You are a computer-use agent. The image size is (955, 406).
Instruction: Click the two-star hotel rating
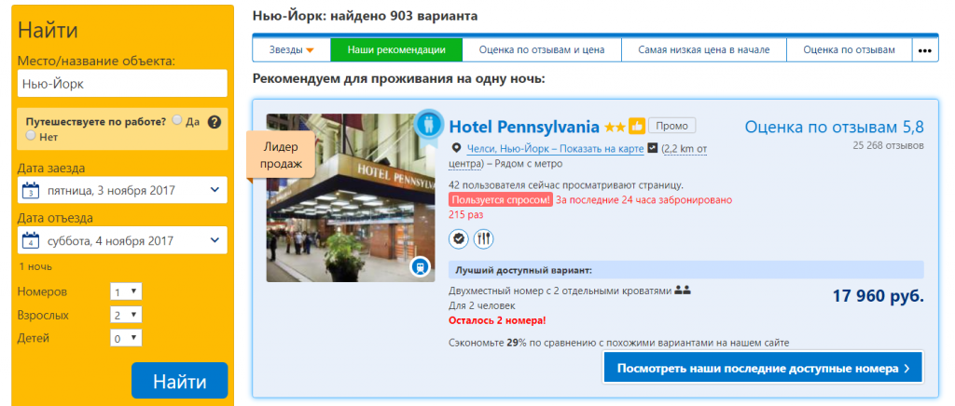coord(615,127)
